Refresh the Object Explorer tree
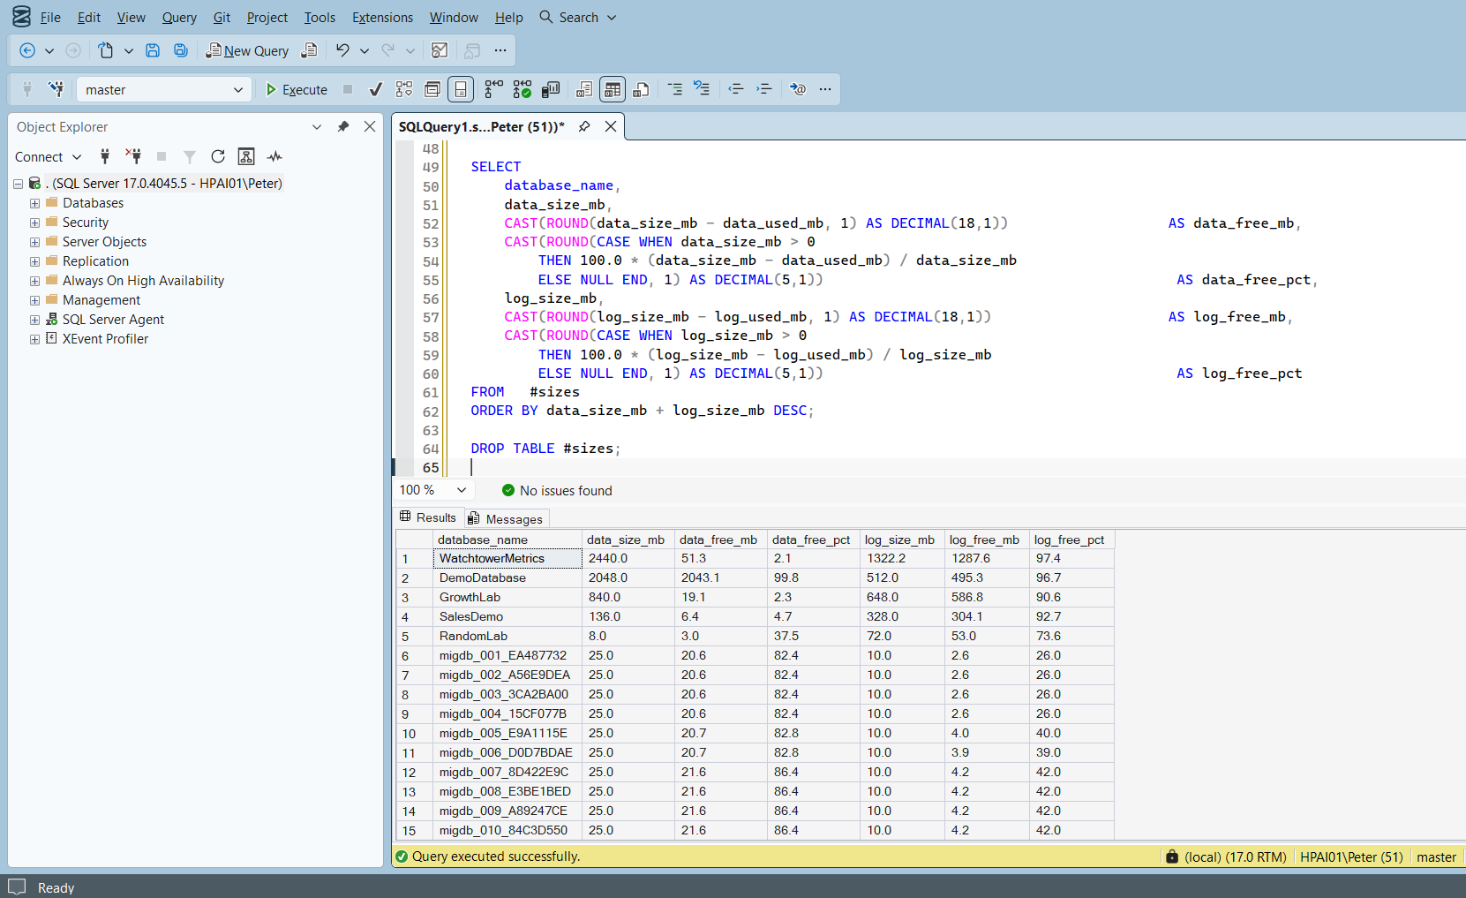 coord(218,156)
